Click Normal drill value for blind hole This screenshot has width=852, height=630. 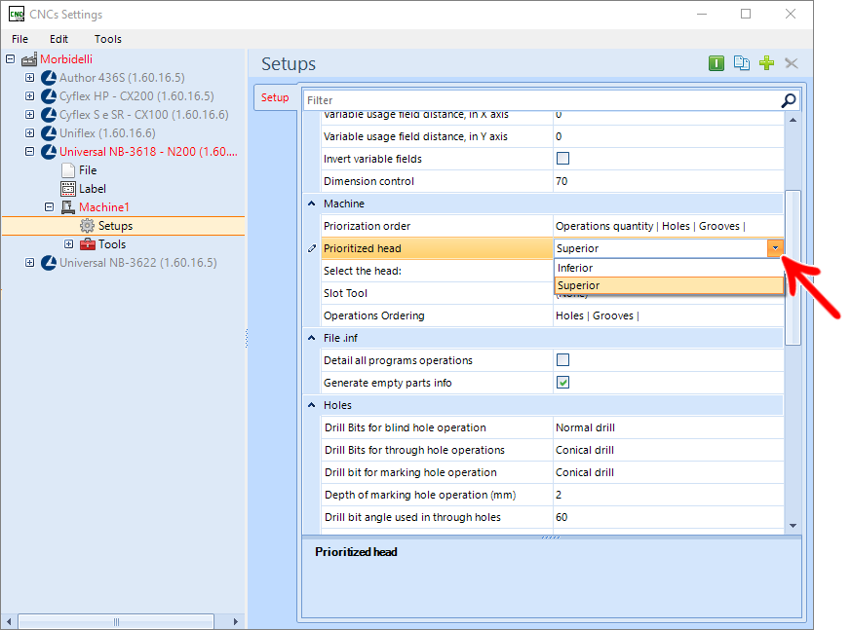tap(585, 427)
